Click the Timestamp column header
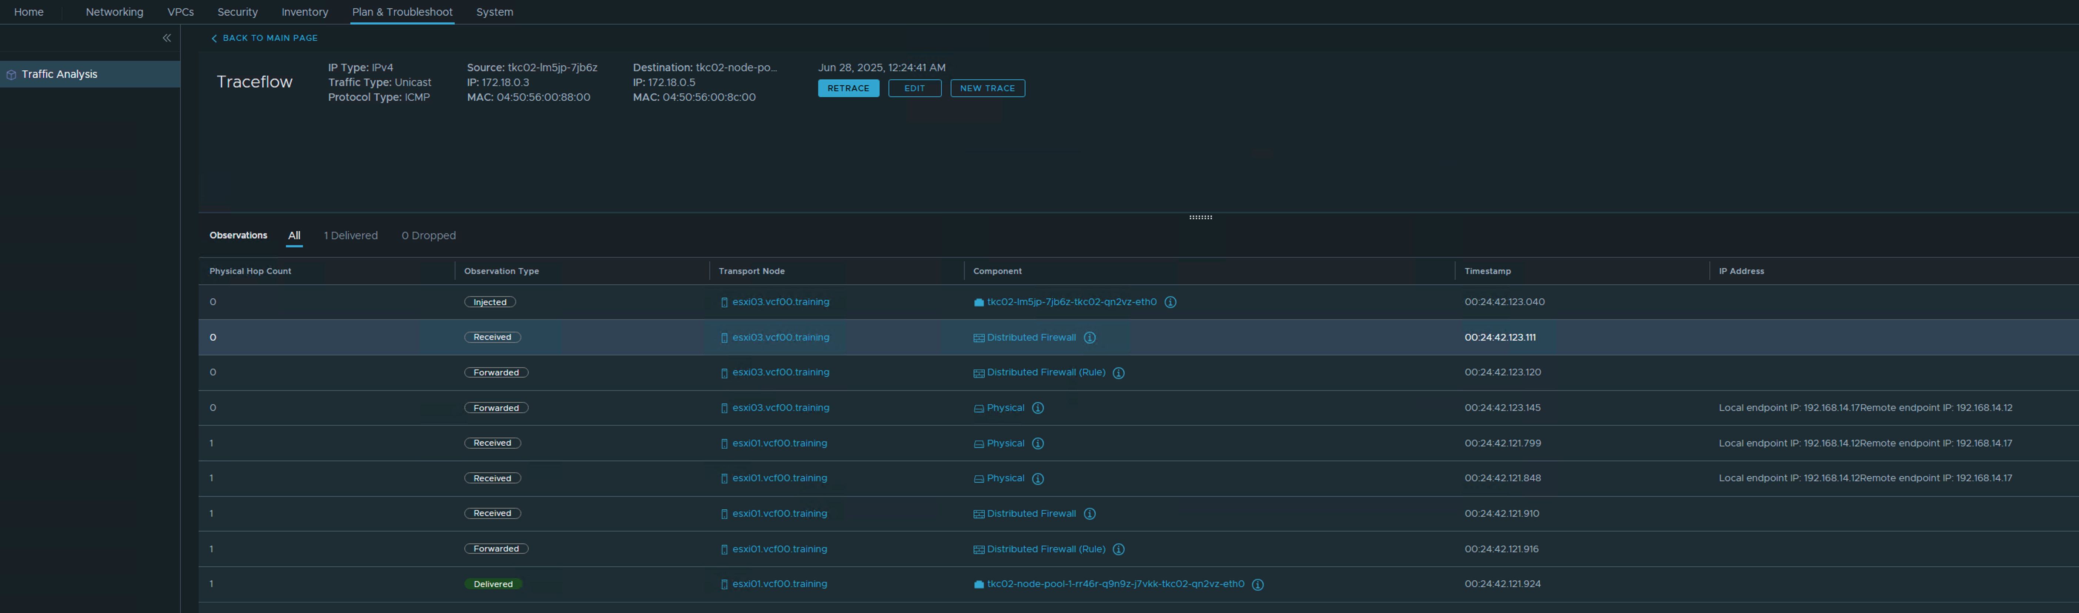This screenshot has height=613, width=2079. point(1487,271)
